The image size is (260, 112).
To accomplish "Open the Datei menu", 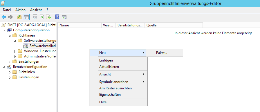I will [x=7, y=10].
